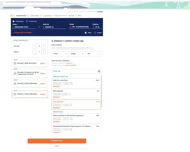Click discount list scrollbar
190x152 pixels.
point(102,92)
